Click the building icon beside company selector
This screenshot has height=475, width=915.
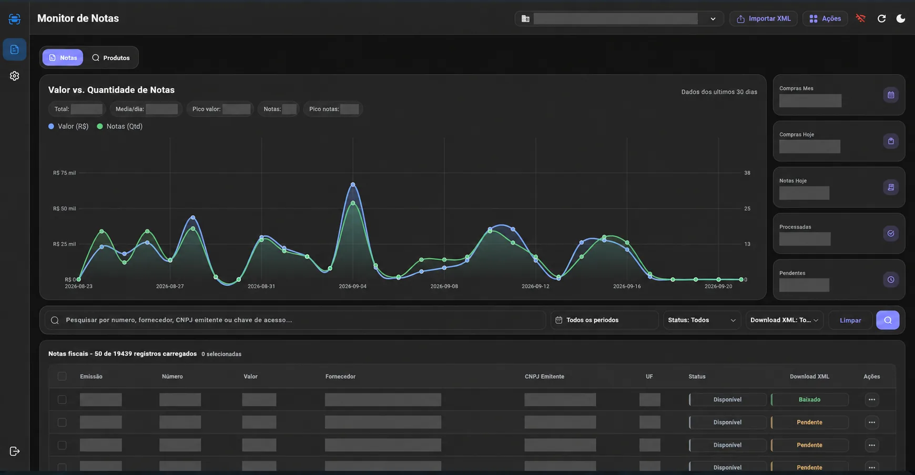[525, 18]
